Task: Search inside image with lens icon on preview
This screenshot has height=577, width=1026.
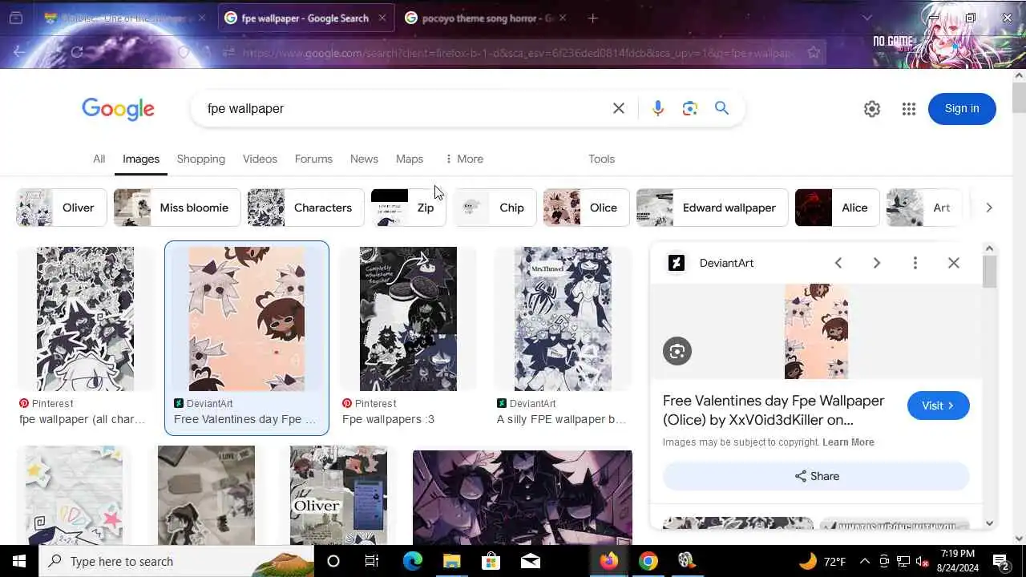Action: (677, 351)
